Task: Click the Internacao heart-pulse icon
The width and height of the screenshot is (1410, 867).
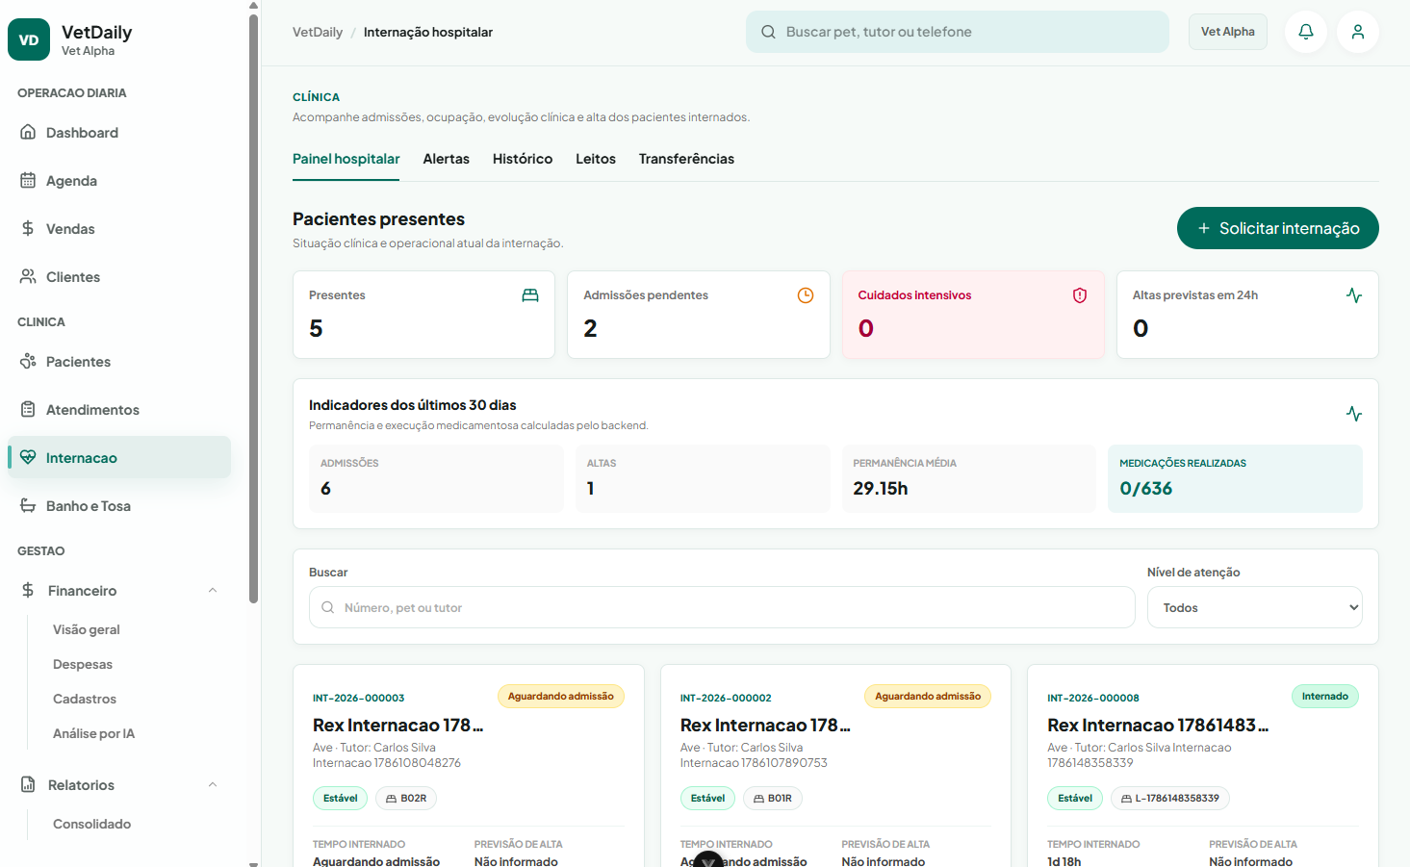Action: tap(28, 457)
